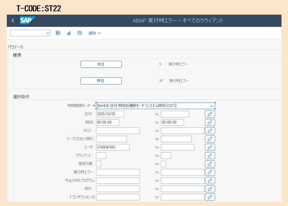Open multiple selection for ユーザ row
The width and height of the screenshot is (288, 206).
coord(210,147)
